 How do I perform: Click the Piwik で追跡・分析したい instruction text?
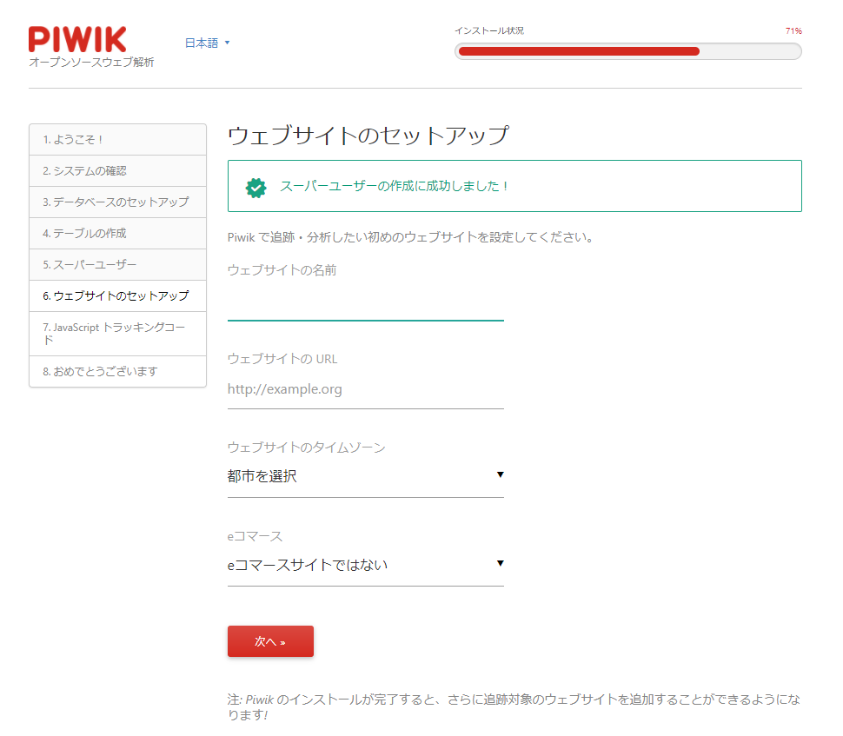410,237
